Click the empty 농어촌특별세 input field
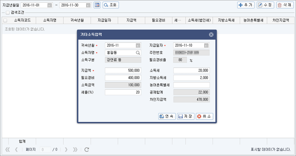The image size is (296, 156). (192, 85)
